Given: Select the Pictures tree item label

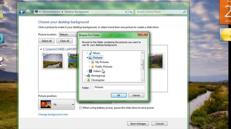Looking at the screenshot, I should [98, 58].
